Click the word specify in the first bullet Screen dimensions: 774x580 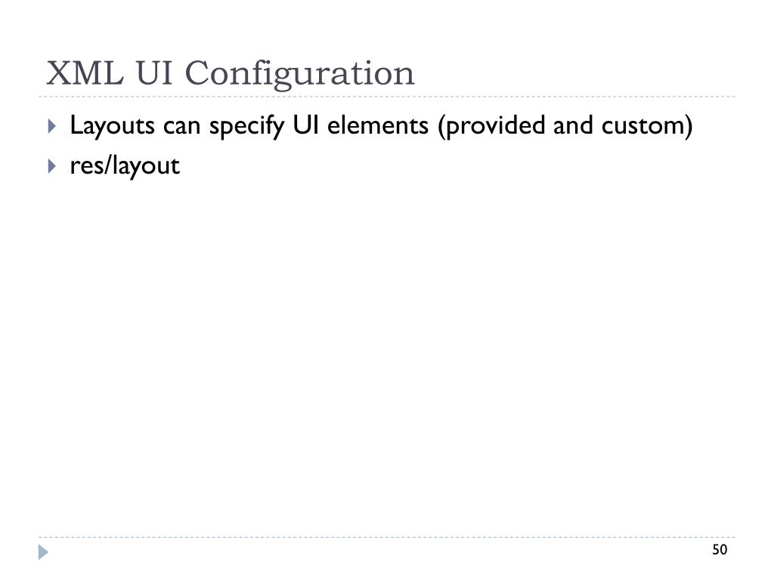tap(247, 125)
